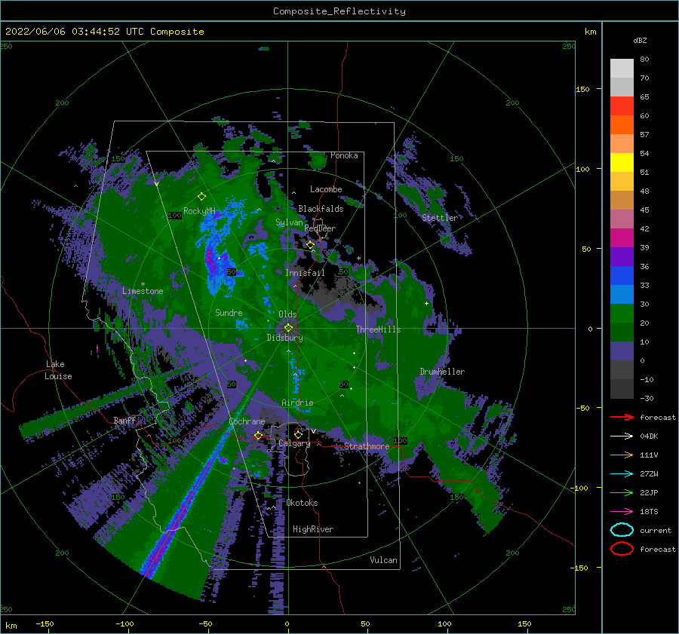Click the Limestone label
Screen dimensions: 679x634
(143, 291)
